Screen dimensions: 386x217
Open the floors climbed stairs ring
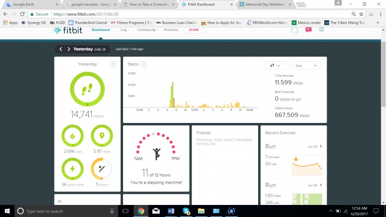[x=101, y=169]
